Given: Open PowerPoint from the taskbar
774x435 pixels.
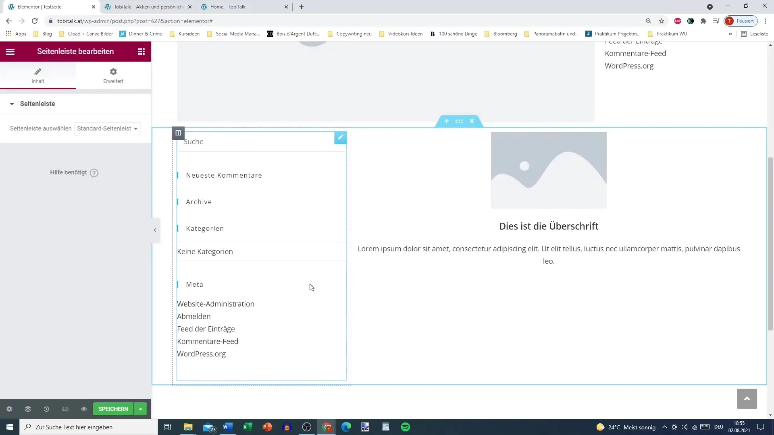Looking at the screenshot, I should (267, 427).
